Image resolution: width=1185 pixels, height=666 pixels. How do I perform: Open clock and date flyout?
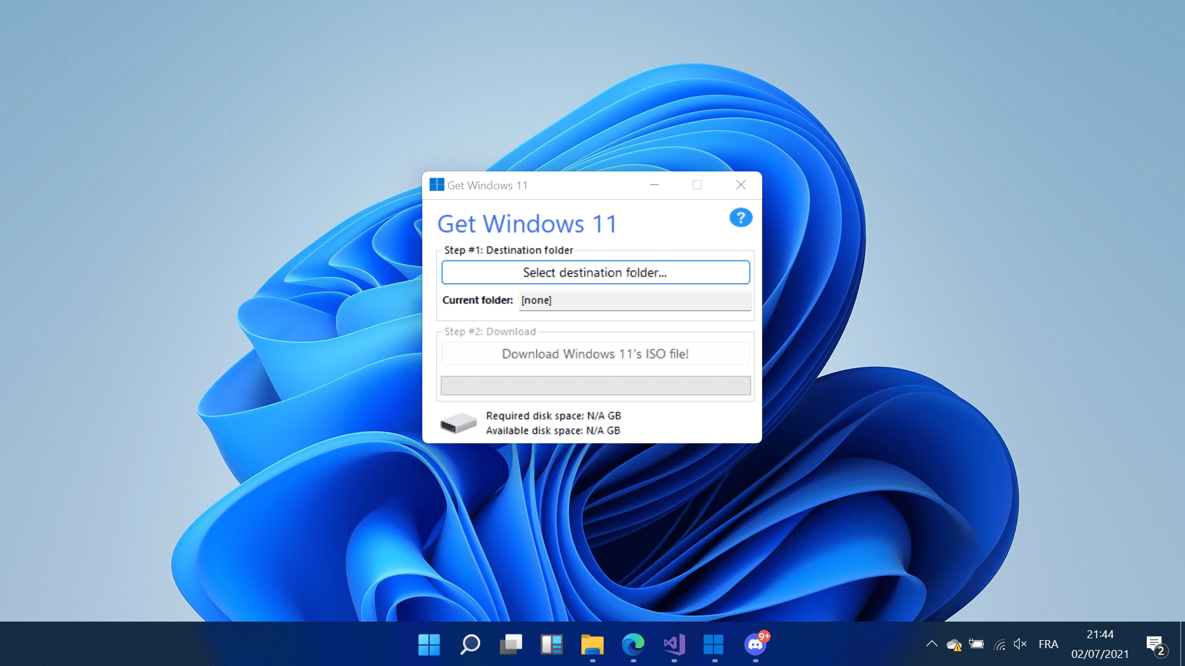point(1100,644)
